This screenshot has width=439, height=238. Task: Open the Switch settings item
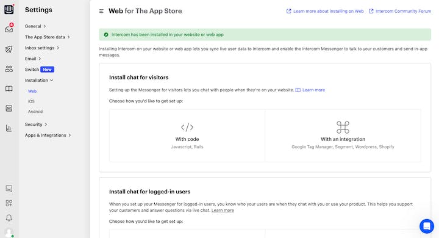(32, 70)
